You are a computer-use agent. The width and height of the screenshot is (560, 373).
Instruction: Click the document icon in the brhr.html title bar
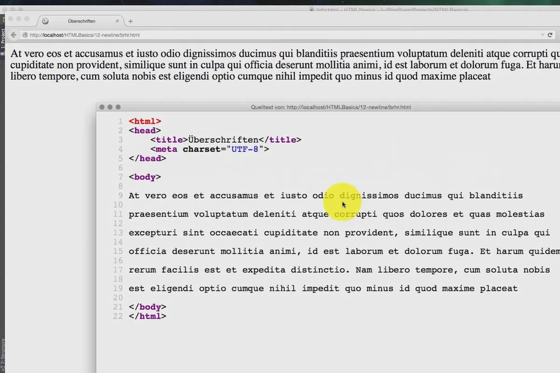click(x=311, y=9)
